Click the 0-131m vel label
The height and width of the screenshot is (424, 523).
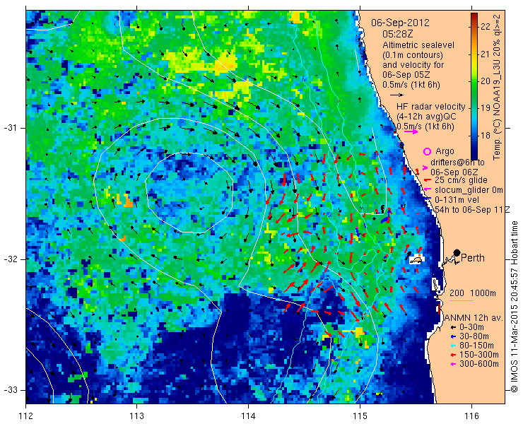coord(457,199)
